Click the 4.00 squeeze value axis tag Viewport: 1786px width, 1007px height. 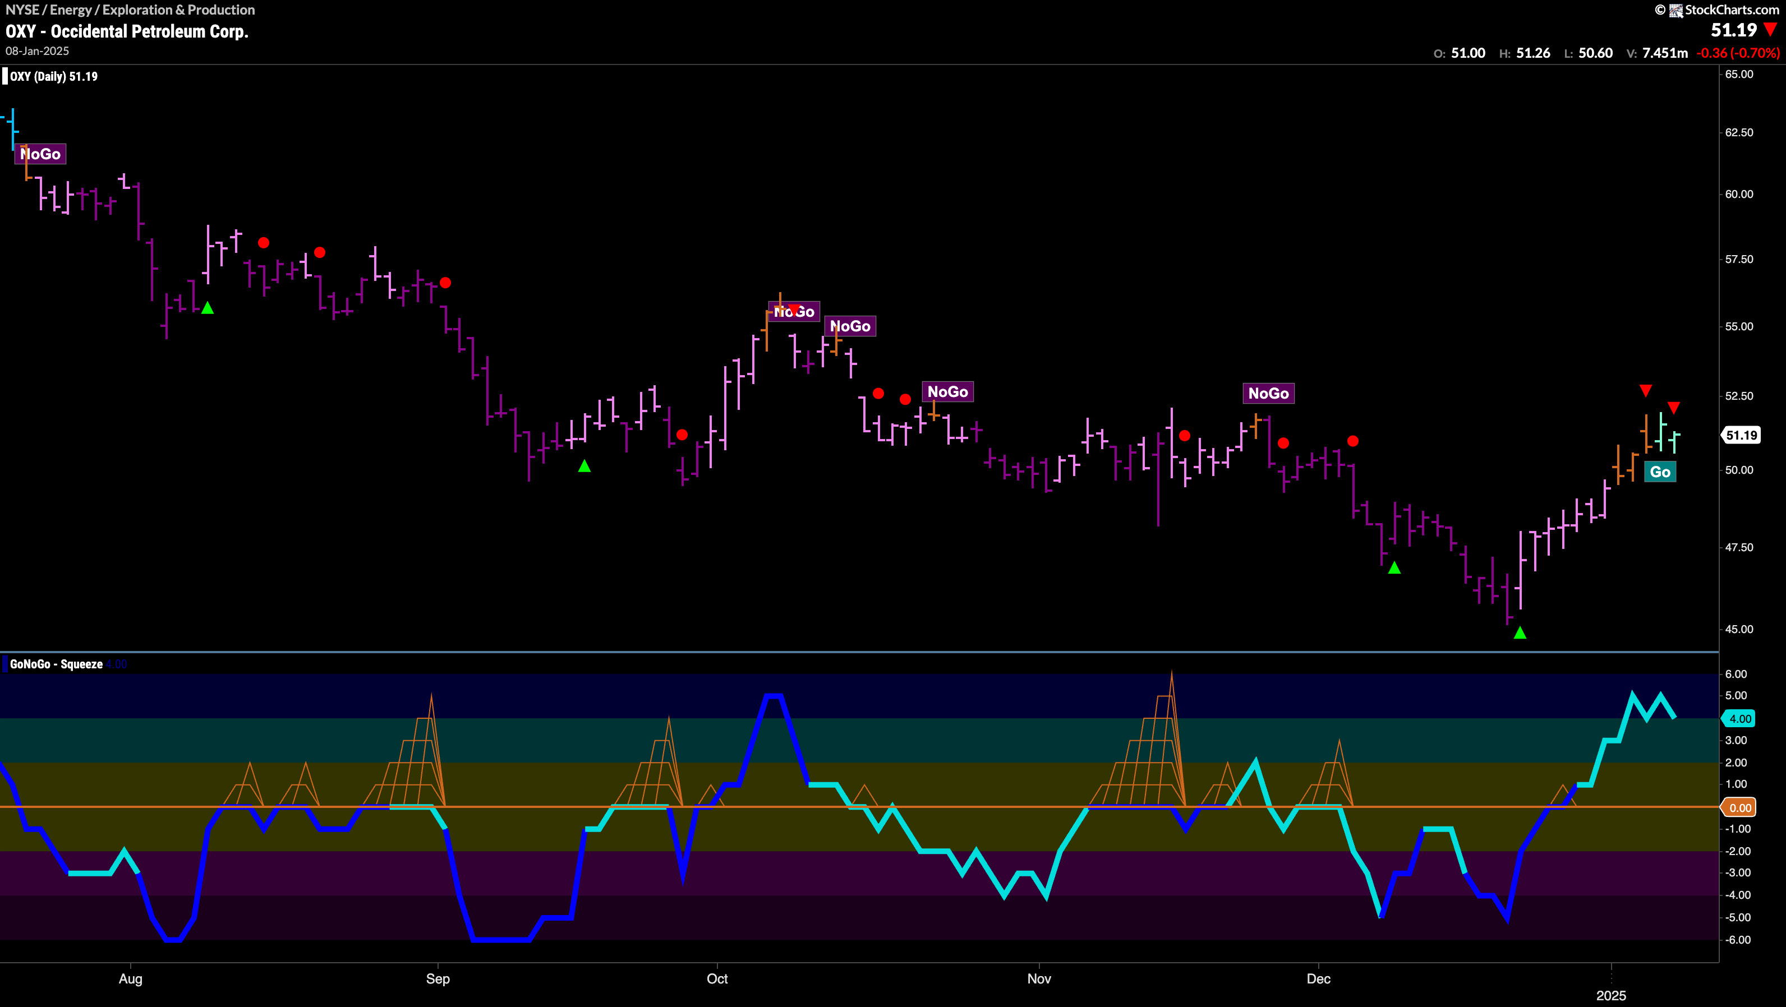tap(1739, 719)
